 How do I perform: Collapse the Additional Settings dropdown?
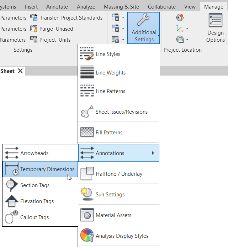(x=144, y=28)
